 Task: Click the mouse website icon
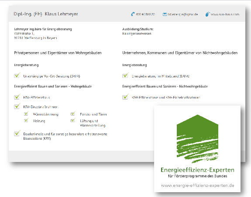tap(207, 14)
